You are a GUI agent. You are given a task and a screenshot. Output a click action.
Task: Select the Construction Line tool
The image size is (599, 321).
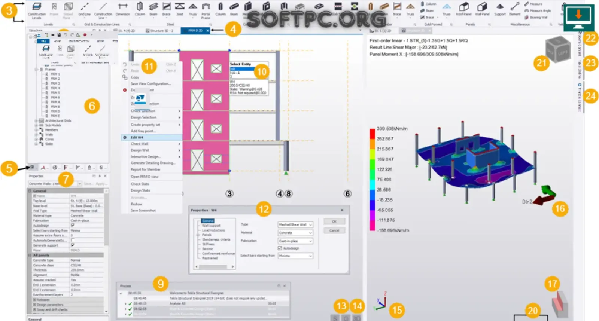(103, 10)
